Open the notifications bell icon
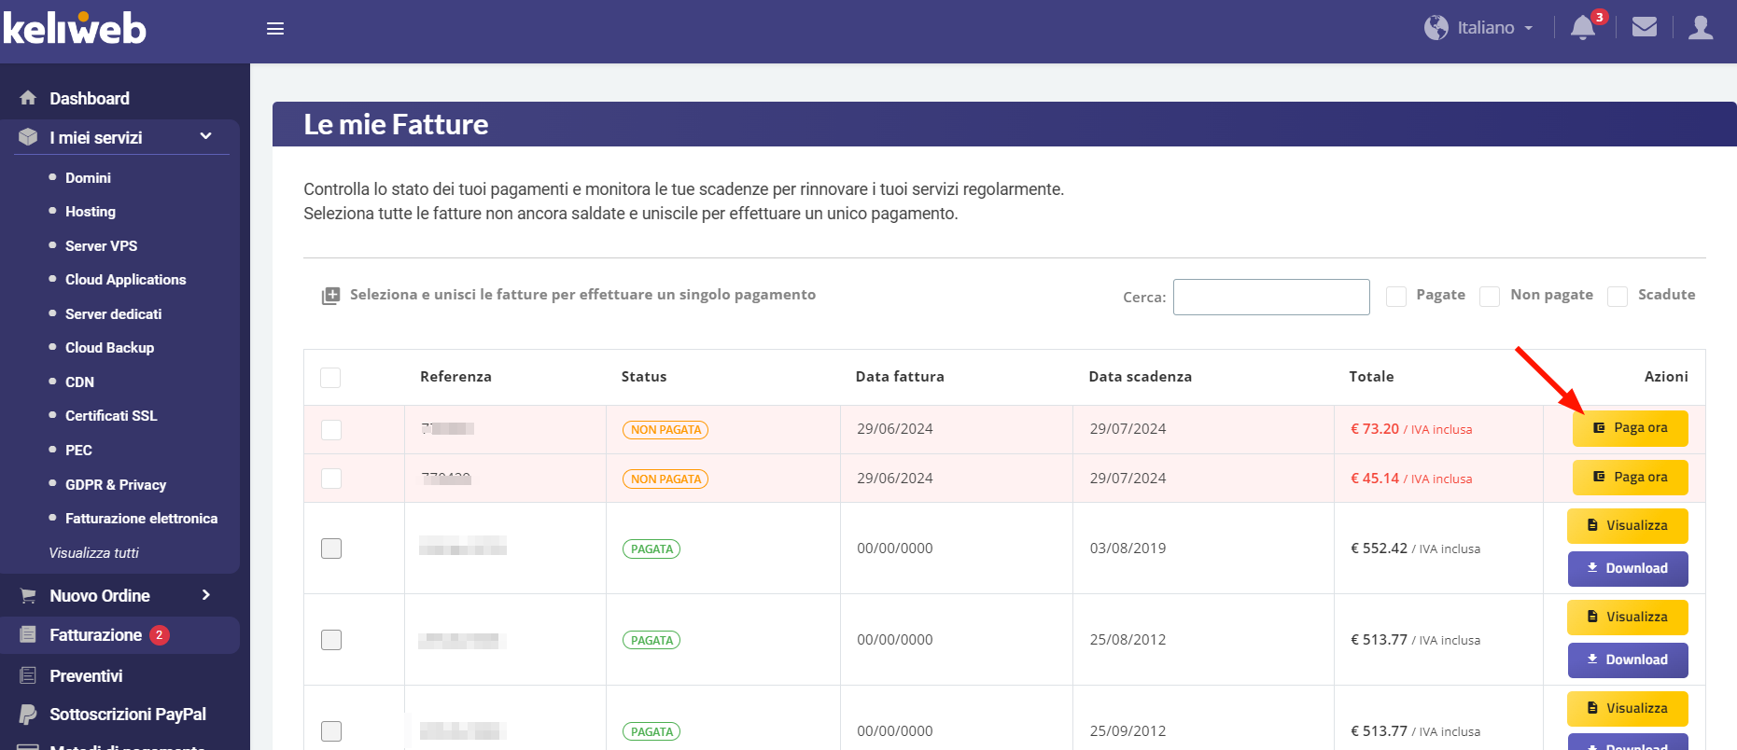Screen dimensions: 1737x750 point(1582,28)
